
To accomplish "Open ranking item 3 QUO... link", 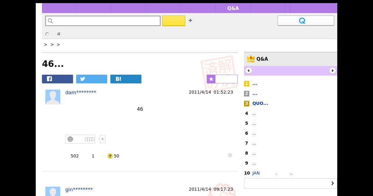I will pyautogui.click(x=260, y=103).
